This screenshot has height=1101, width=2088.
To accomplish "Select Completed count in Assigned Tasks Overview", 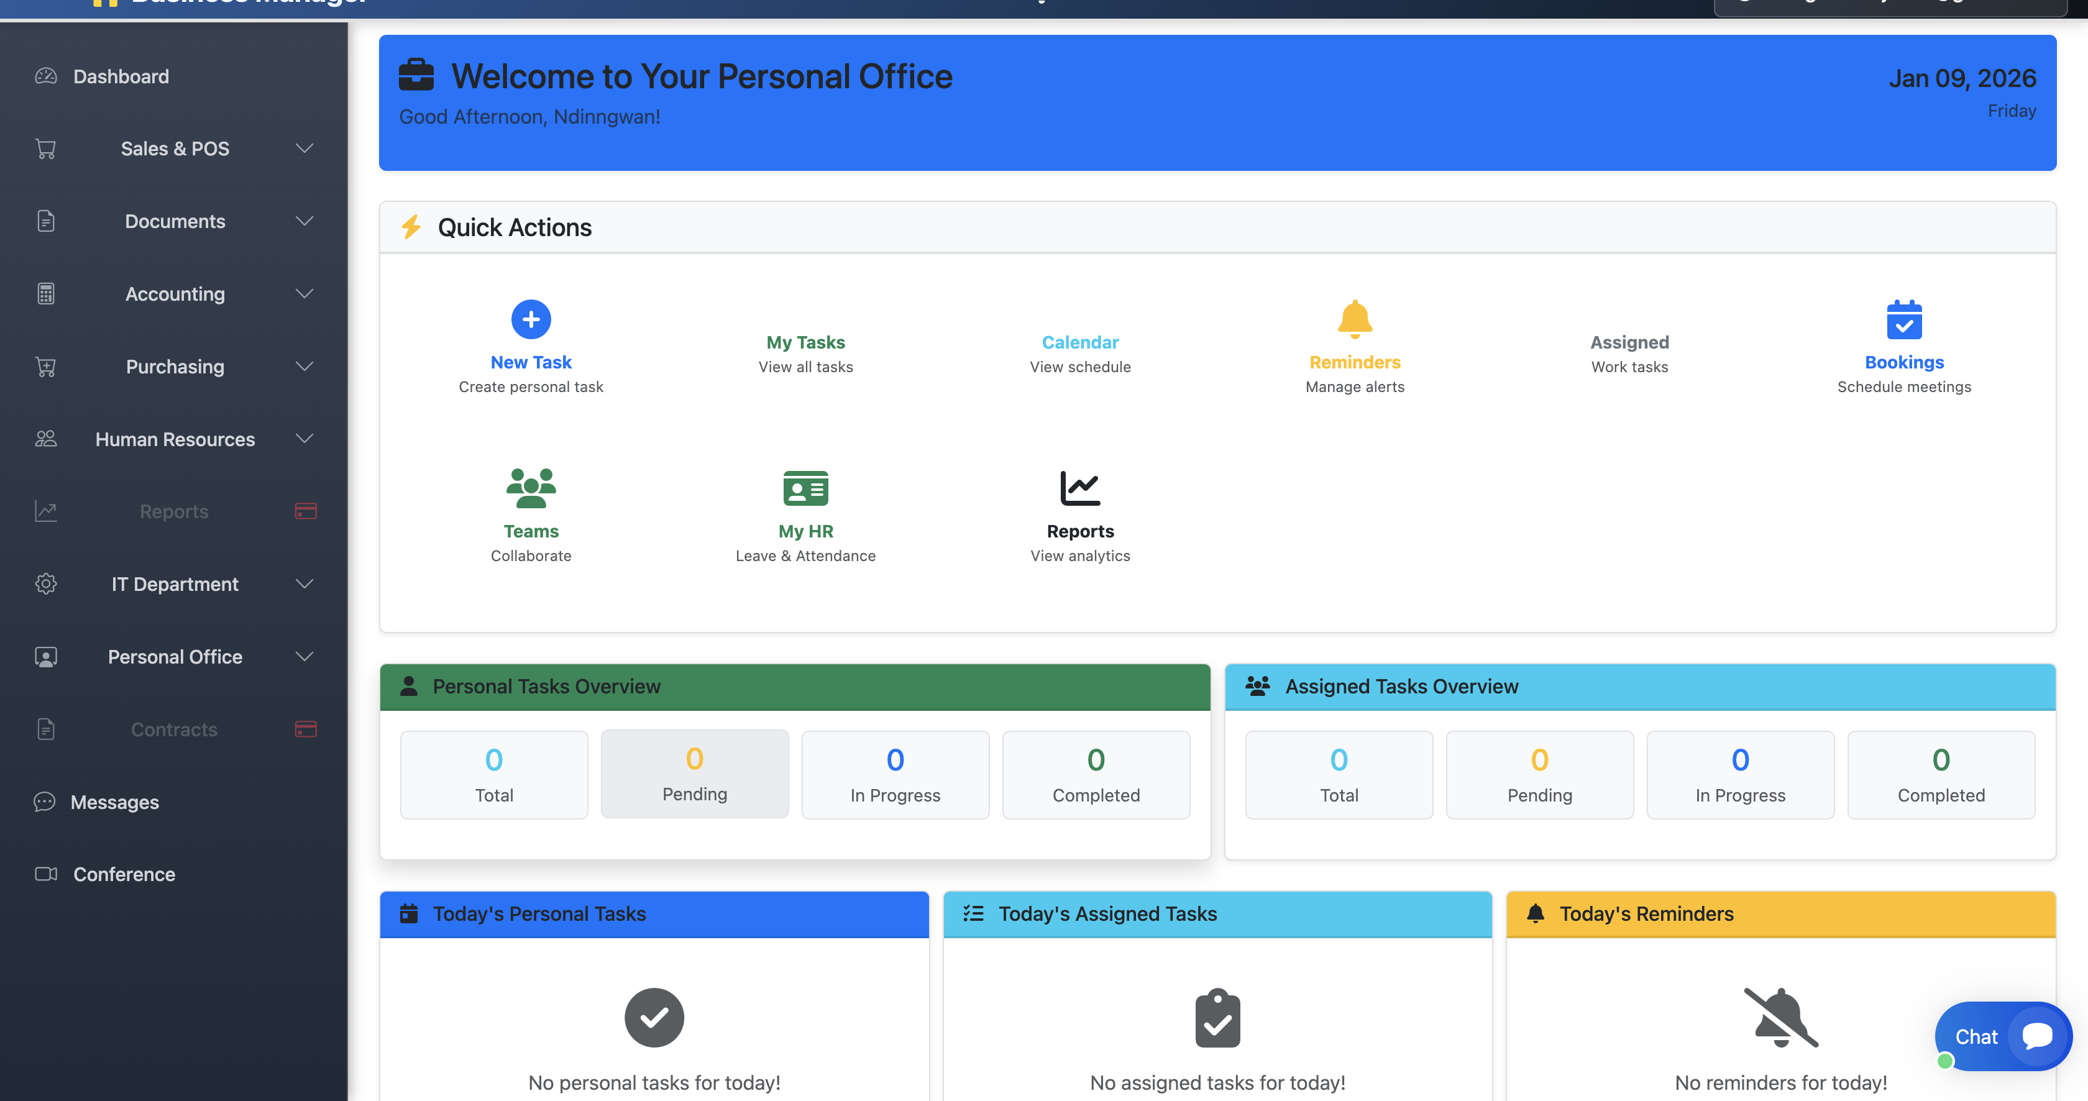I will point(1941,774).
